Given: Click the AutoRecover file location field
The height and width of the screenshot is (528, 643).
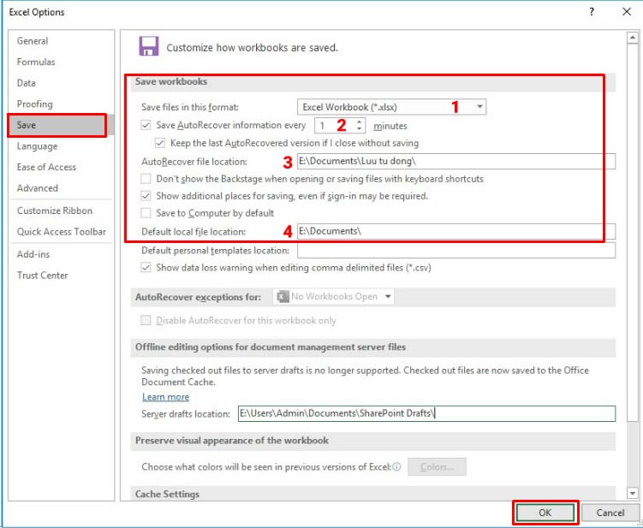Looking at the screenshot, I should [x=456, y=161].
